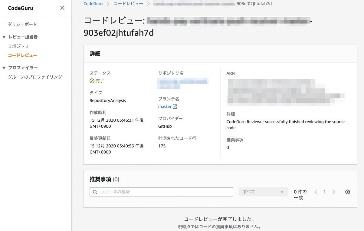Click the ARN label
364x231 pixels.
pos(231,73)
